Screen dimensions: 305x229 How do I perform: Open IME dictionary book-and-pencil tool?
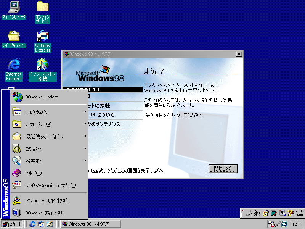pos(274,213)
